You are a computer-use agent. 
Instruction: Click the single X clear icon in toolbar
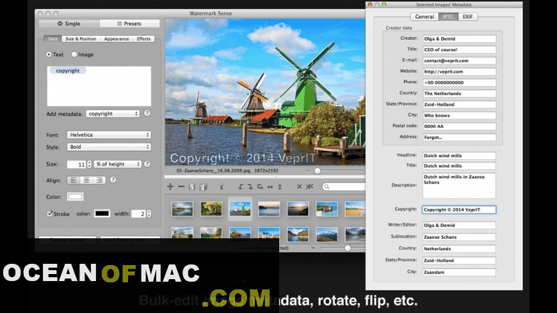point(299,187)
